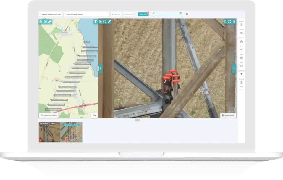Open the map layers icon
283x180 pixels.
41,22
